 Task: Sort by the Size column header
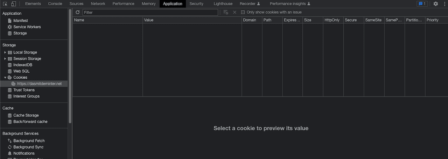click(x=313, y=20)
